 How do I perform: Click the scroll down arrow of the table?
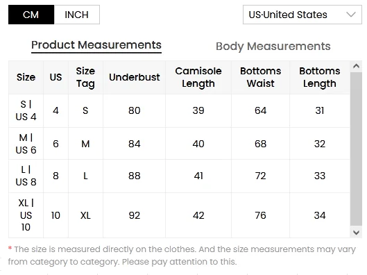(x=356, y=233)
